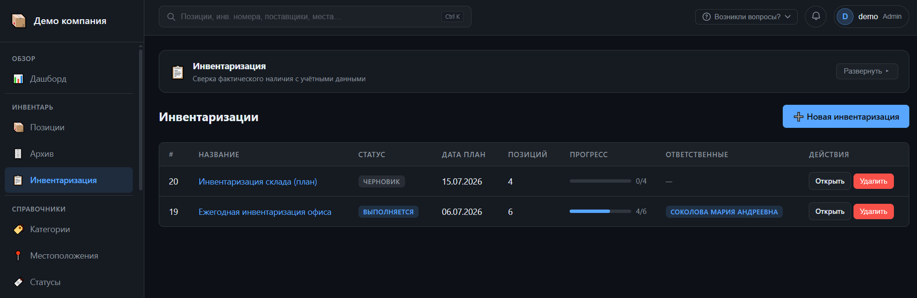
Task: Click the 4/6 progress bar
Action: 600,211
